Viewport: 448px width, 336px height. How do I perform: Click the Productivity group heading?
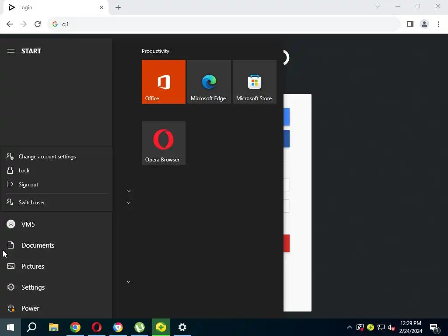[155, 51]
